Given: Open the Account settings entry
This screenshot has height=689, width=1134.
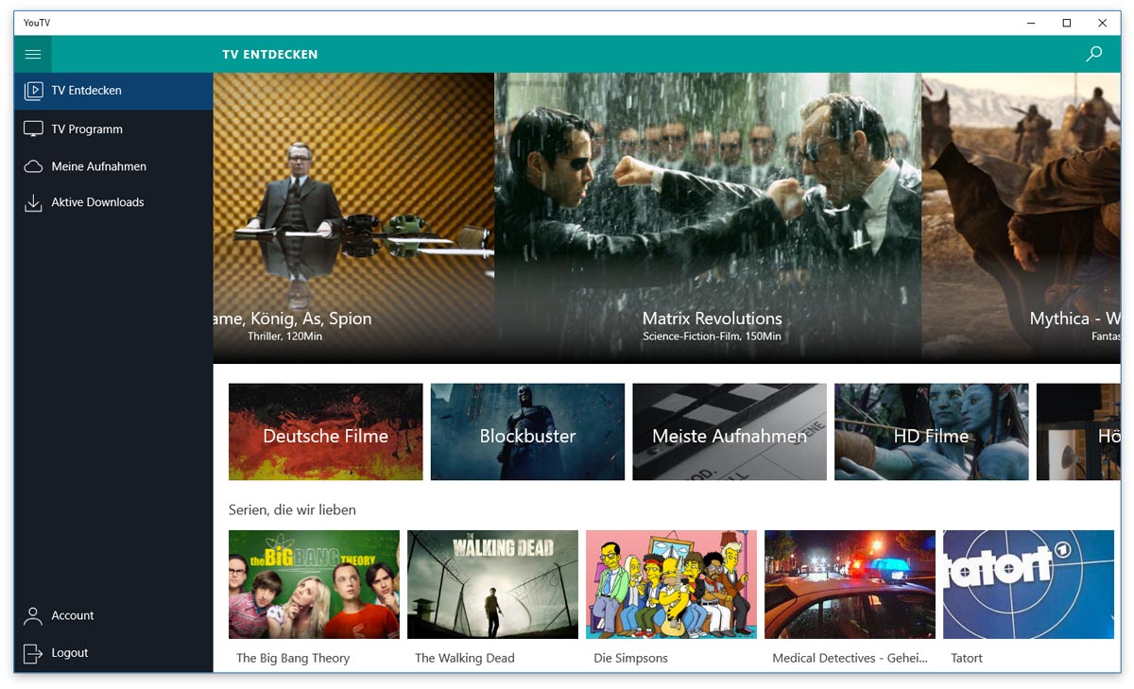Looking at the screenshot, I should [113, 615].
